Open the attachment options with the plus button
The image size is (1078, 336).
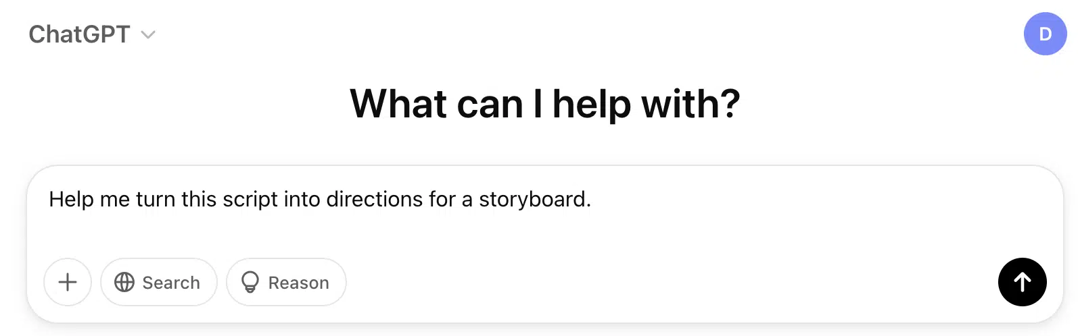coord(68,282)
